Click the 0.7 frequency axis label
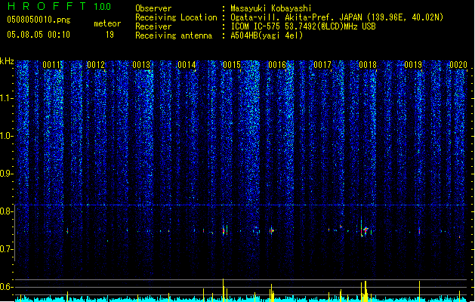The width and height of the screenshot is (475, 302). coord(7,249)
